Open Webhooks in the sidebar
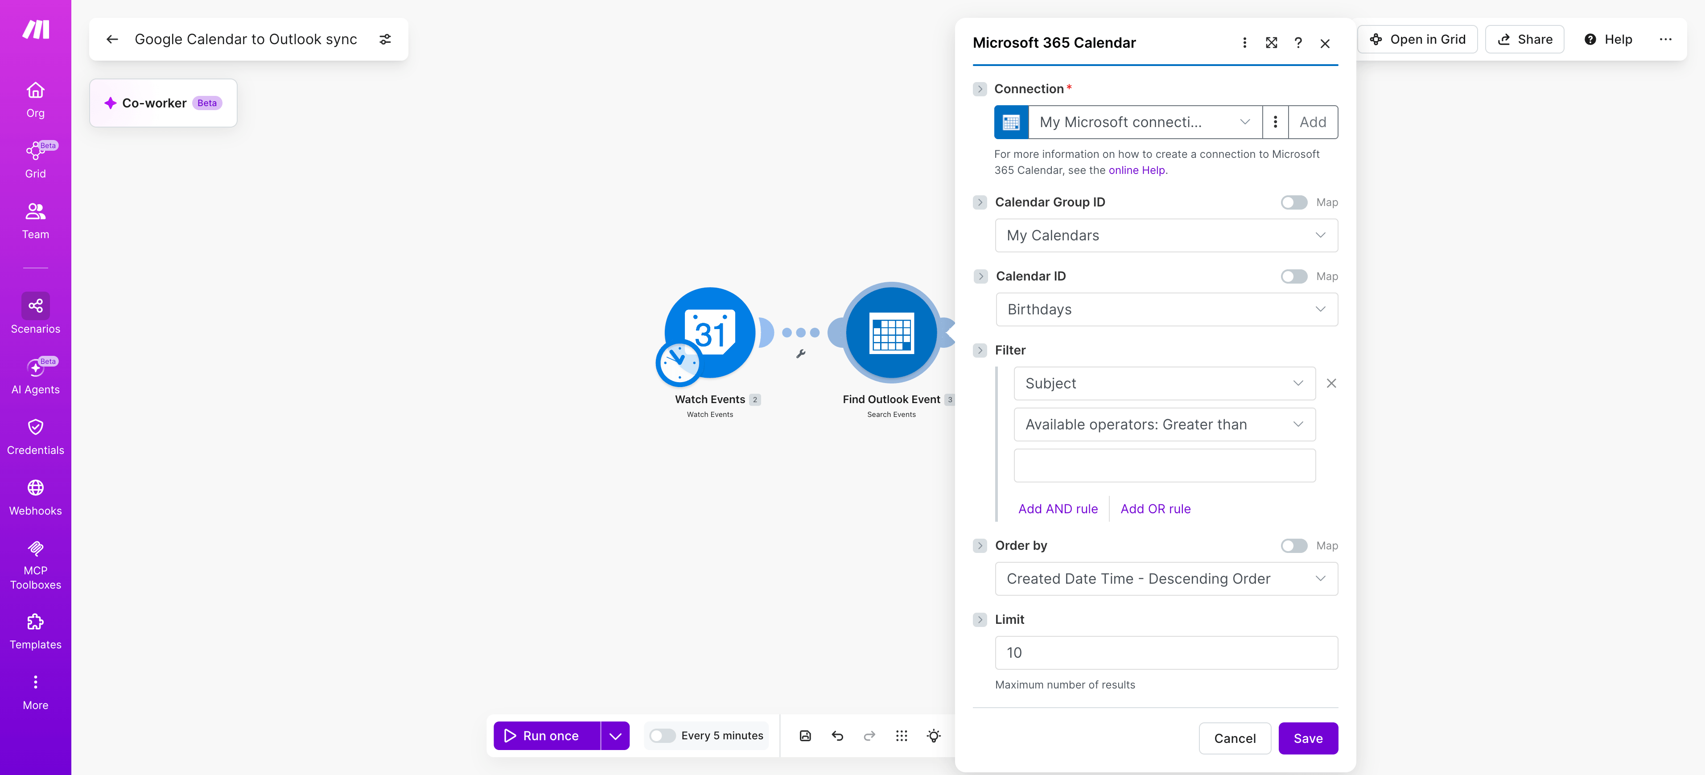The width and height of the screenshot is (1705, 775). [35, 498]
